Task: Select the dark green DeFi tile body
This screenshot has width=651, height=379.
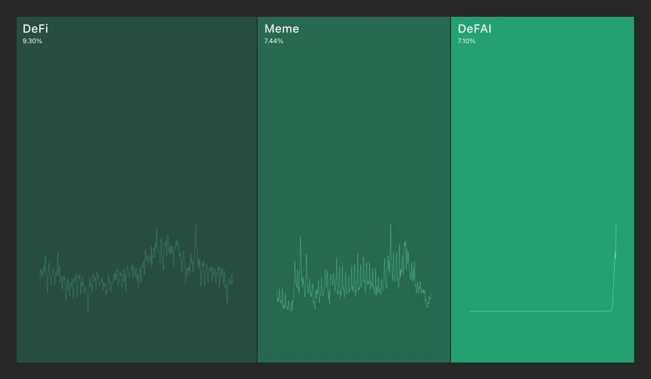Action: point(136,135)
